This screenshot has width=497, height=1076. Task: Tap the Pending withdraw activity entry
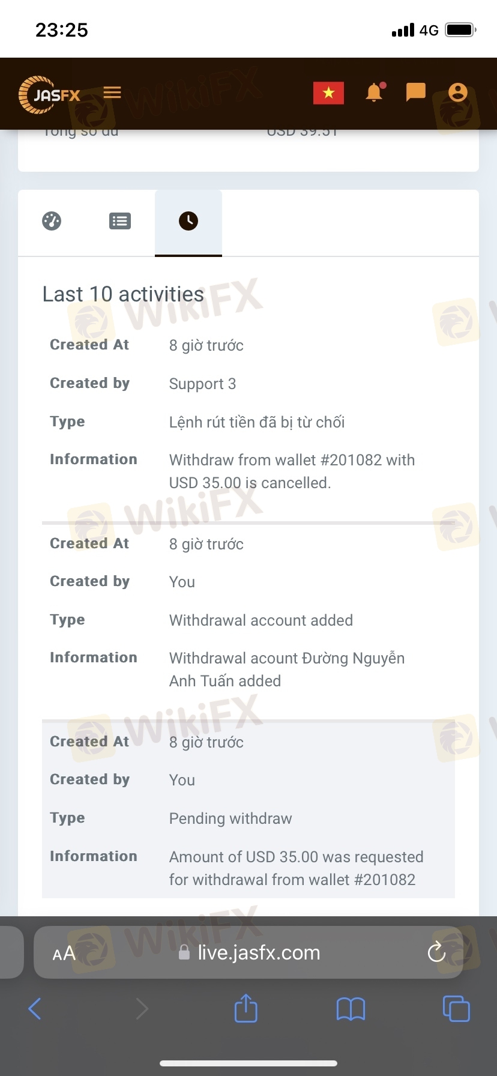(x=230, y=818)
